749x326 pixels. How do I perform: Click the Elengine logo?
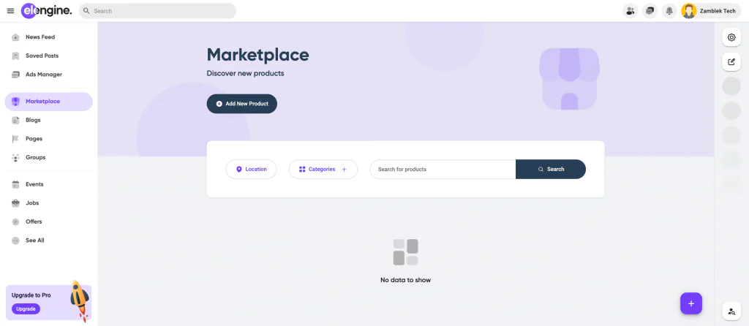click(47, 11)
